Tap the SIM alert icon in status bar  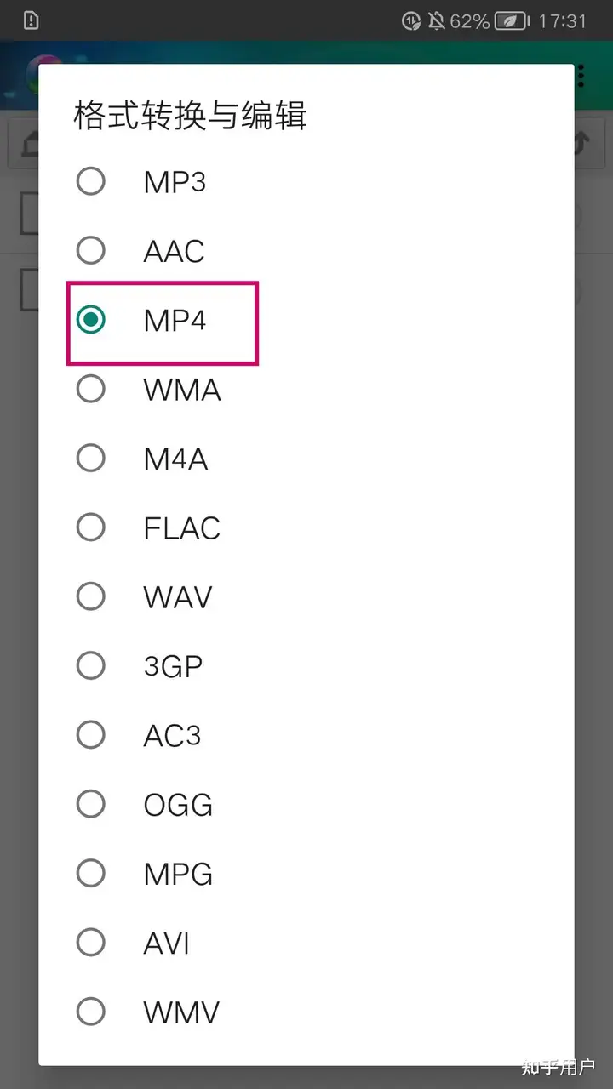32,20
